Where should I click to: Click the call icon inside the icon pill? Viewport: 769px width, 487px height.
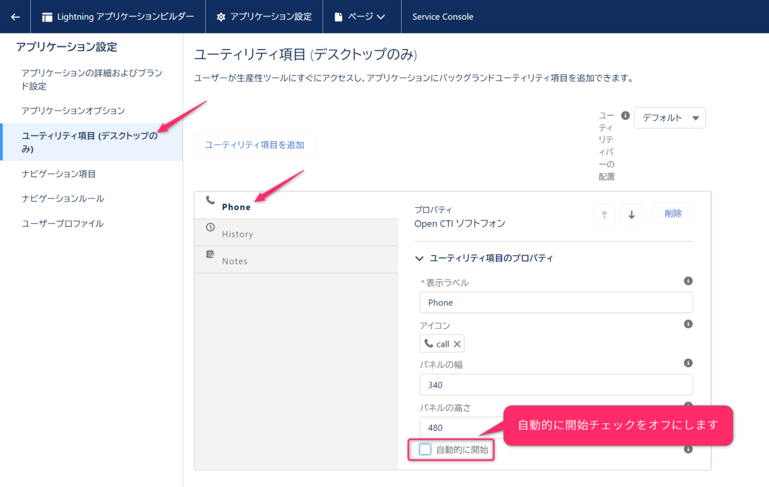429,343
